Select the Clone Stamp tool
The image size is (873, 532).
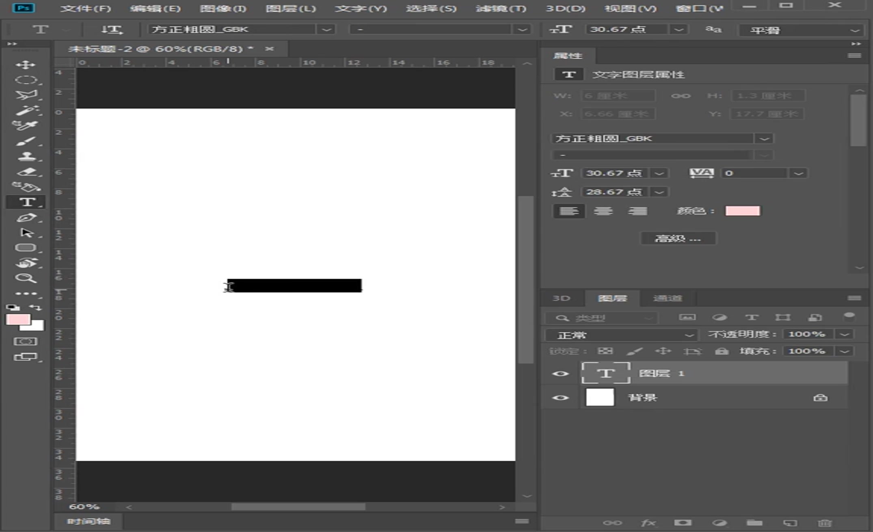pyautogui.click(x=26, y=156)
